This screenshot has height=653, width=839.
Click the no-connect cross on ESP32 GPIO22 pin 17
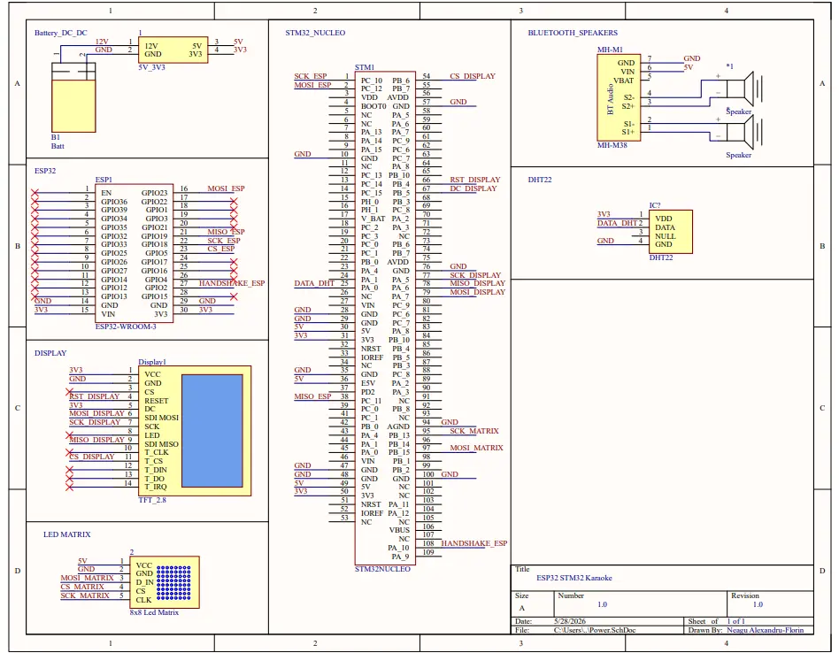[x=234, y=202]
